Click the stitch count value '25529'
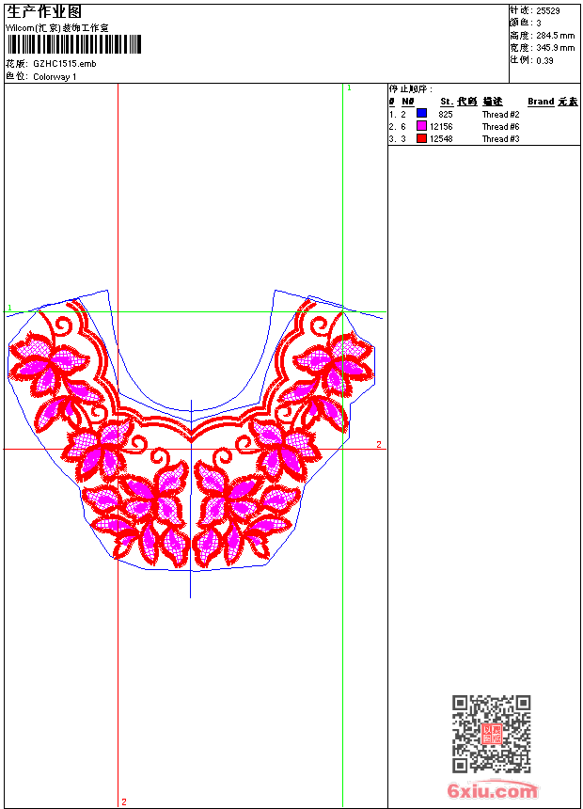583x809 pixels. coord(548,11)
